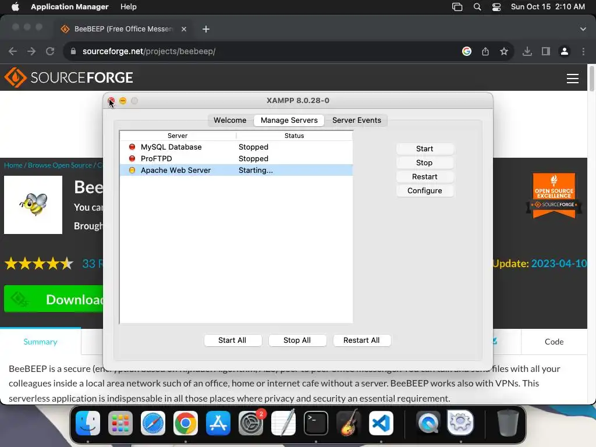Toggle the Chrome side panel
596x447 pixels.
tap(546, 51)
